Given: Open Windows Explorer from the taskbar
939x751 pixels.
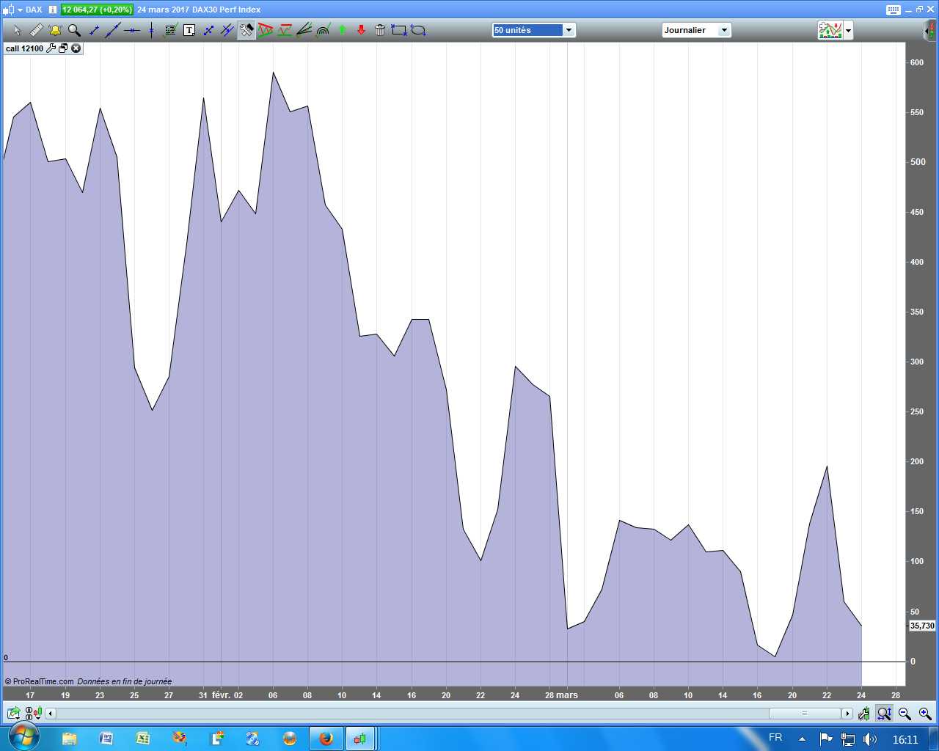Looking at the screenshot, I should click(x=70, y=739).
